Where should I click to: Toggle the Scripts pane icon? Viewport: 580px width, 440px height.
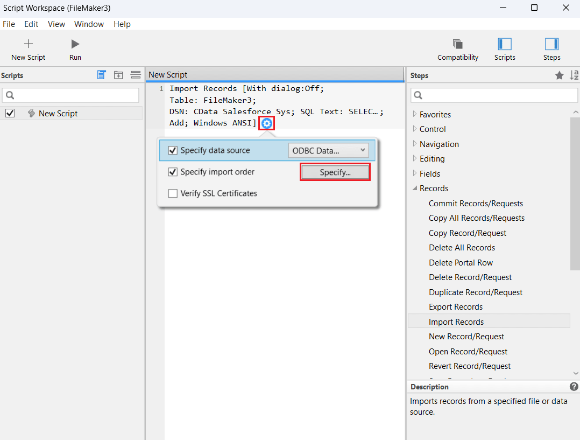(x=505, y=44)
